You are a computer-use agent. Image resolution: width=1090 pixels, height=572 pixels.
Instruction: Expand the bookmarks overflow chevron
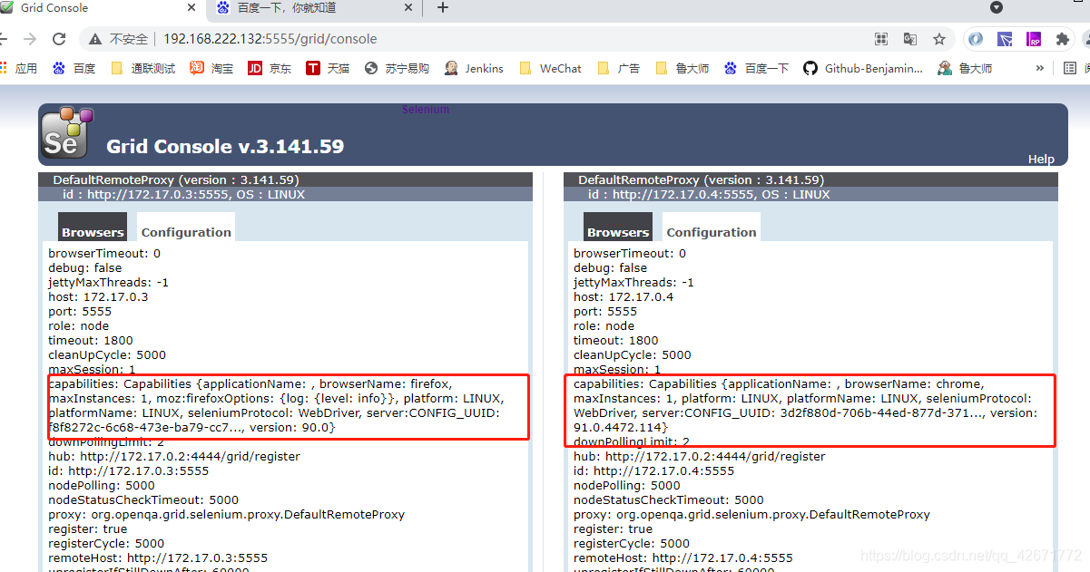tap(1040, 67)
